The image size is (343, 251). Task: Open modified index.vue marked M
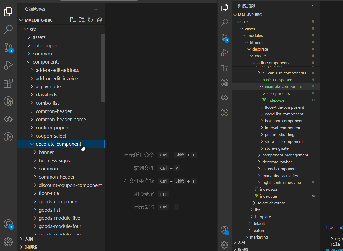(x=268, y=196)
